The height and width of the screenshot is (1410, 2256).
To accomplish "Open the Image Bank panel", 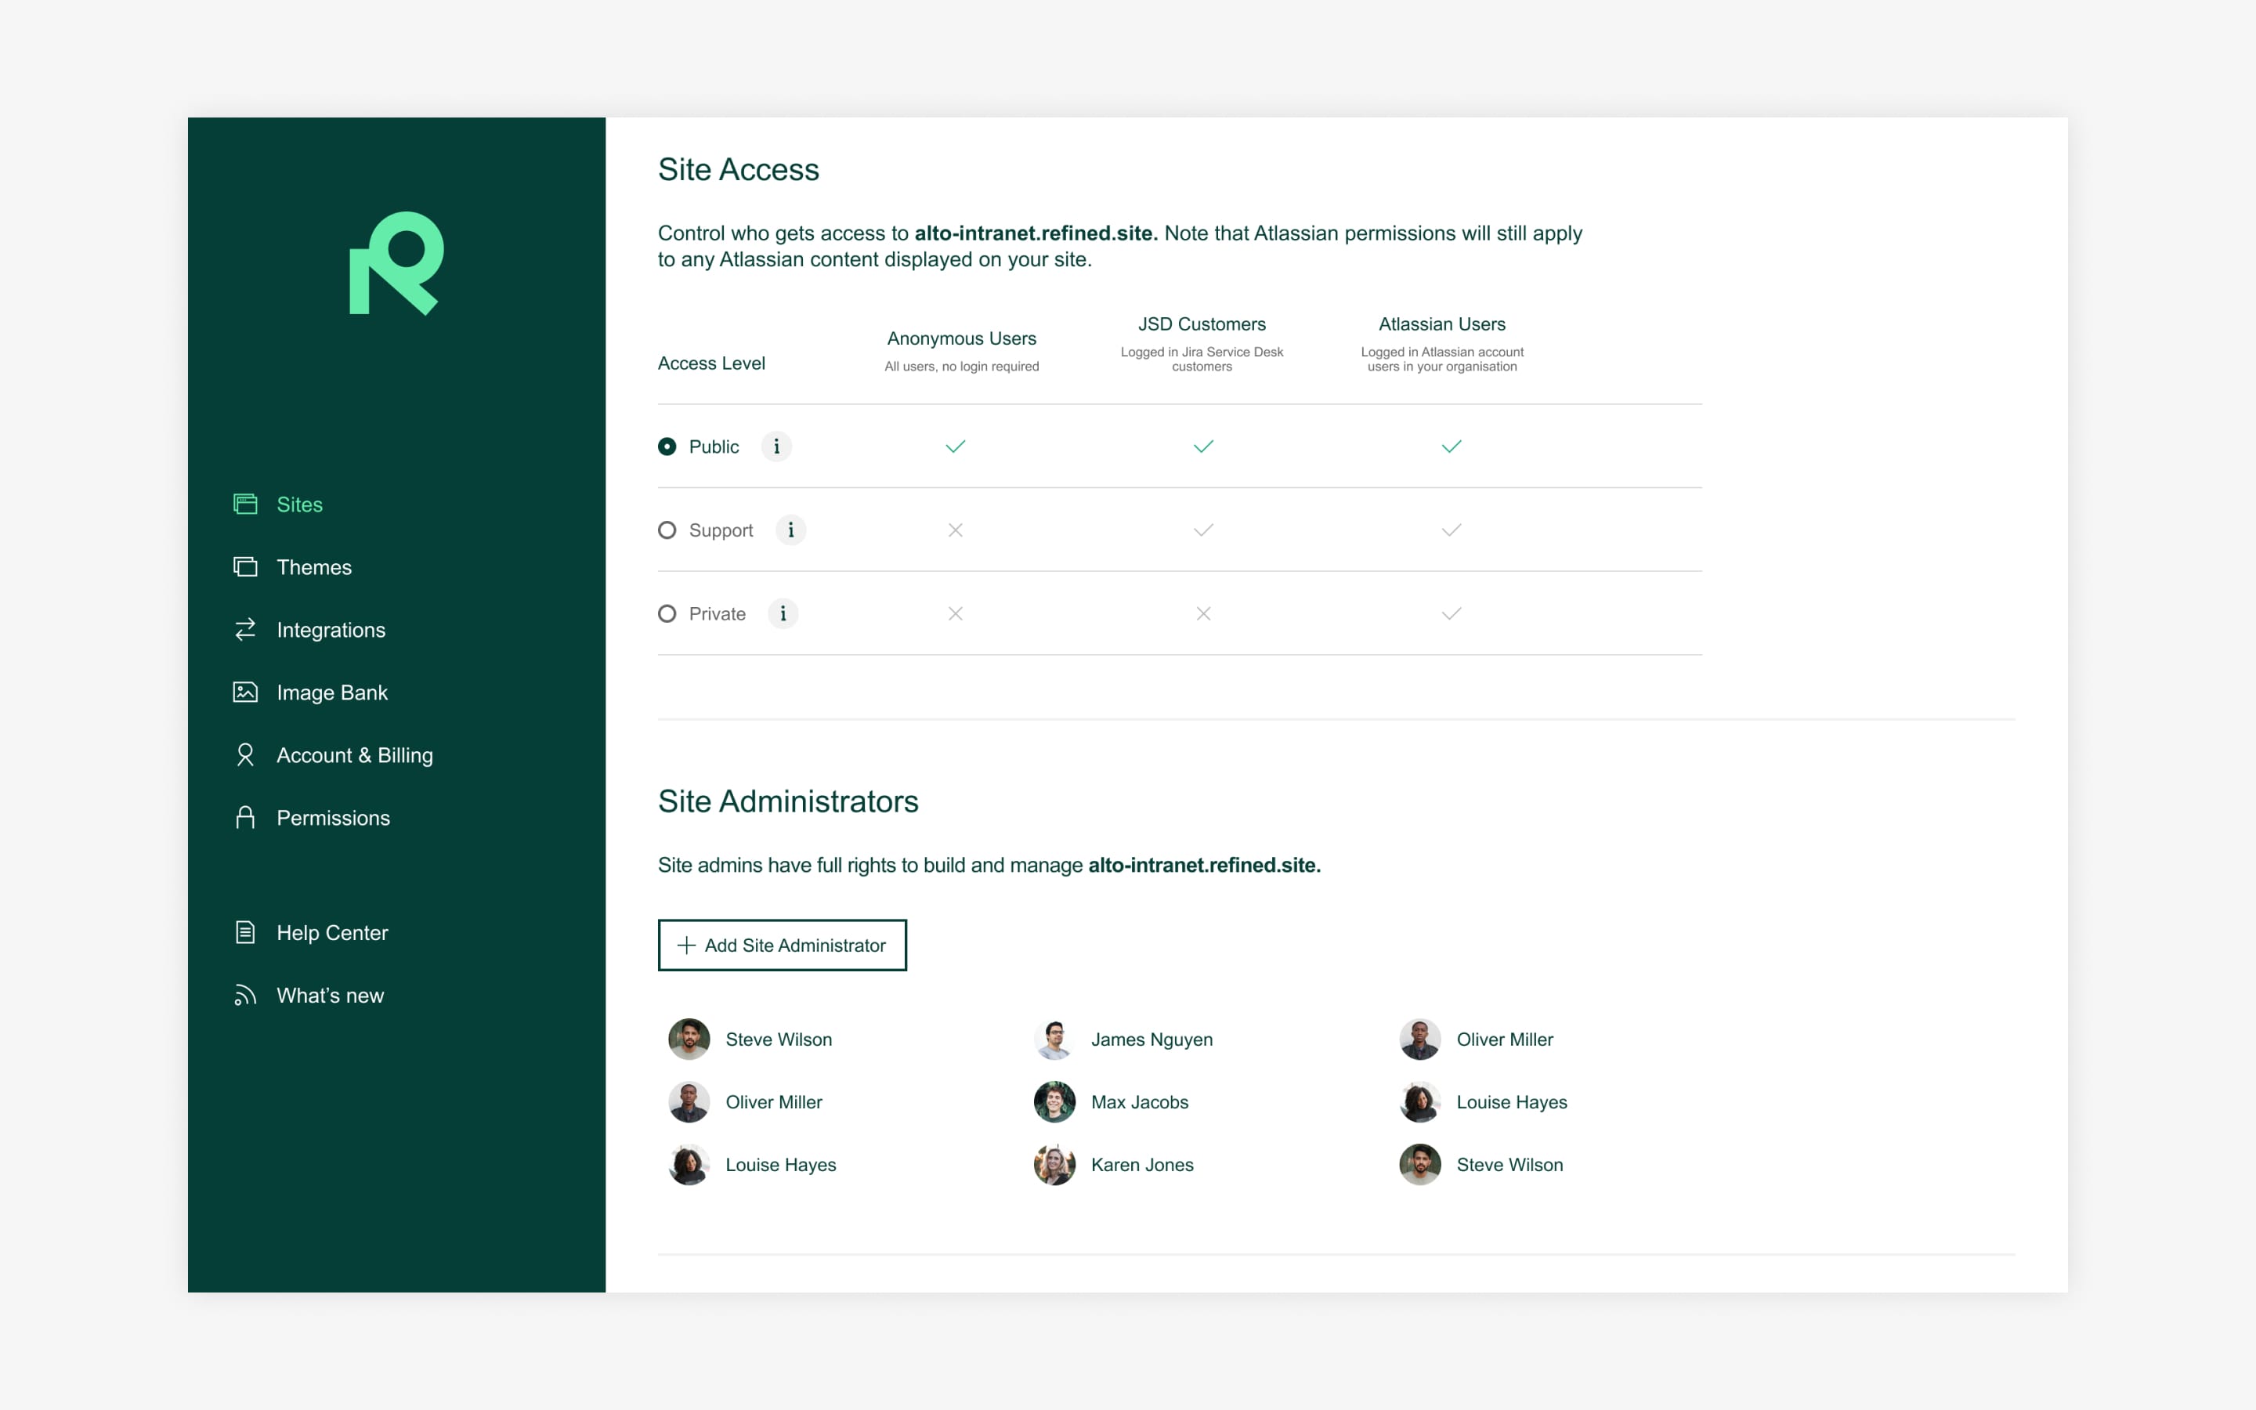I will pos(331,692).
